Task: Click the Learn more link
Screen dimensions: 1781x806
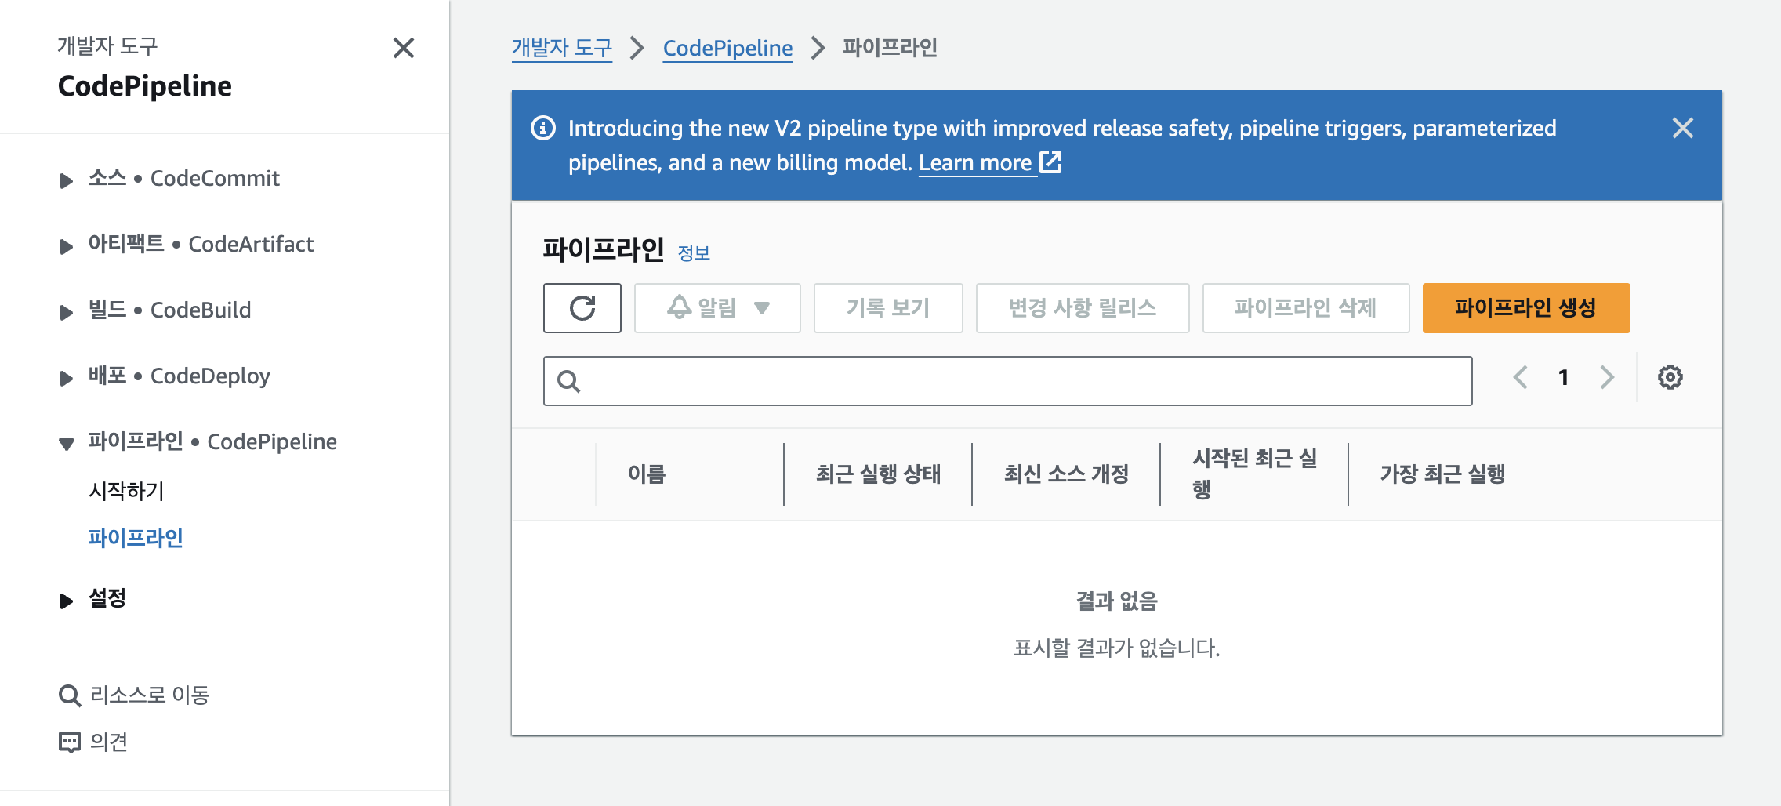Action: 975,162
